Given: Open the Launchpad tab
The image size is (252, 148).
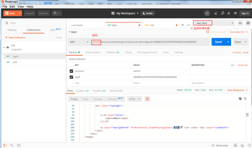Looking at the screenshot, I should click(86, 25).
